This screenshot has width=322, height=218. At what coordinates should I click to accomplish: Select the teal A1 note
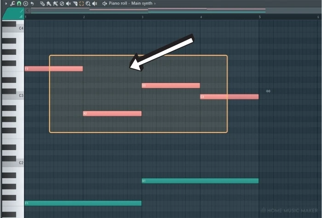(x=200, y=181)
